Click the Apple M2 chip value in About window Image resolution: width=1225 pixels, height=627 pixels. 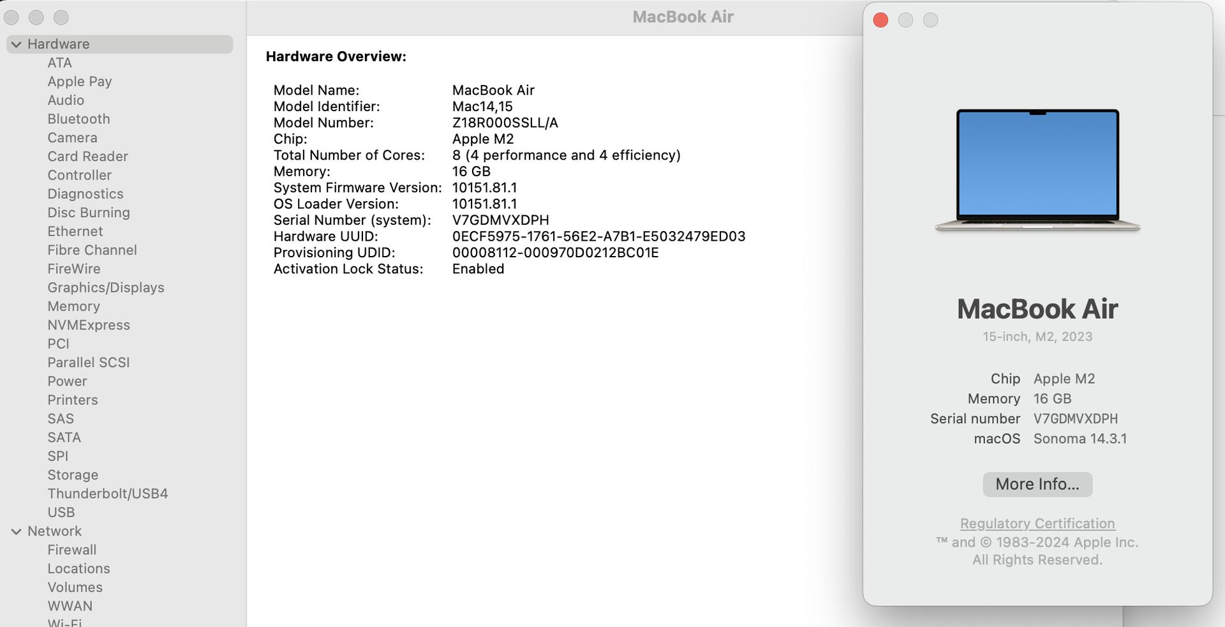point(1064,379)
